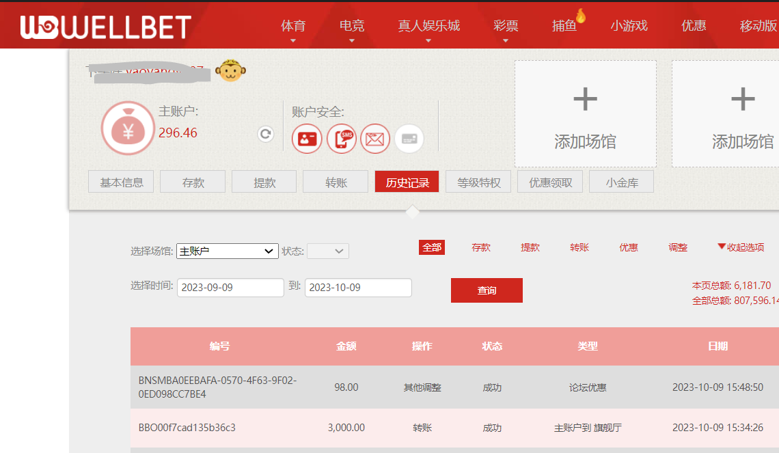Click the plus icon of first 添加场馆 box
Image resolution: width=779 pixels, height=453 pixels.
585,99
